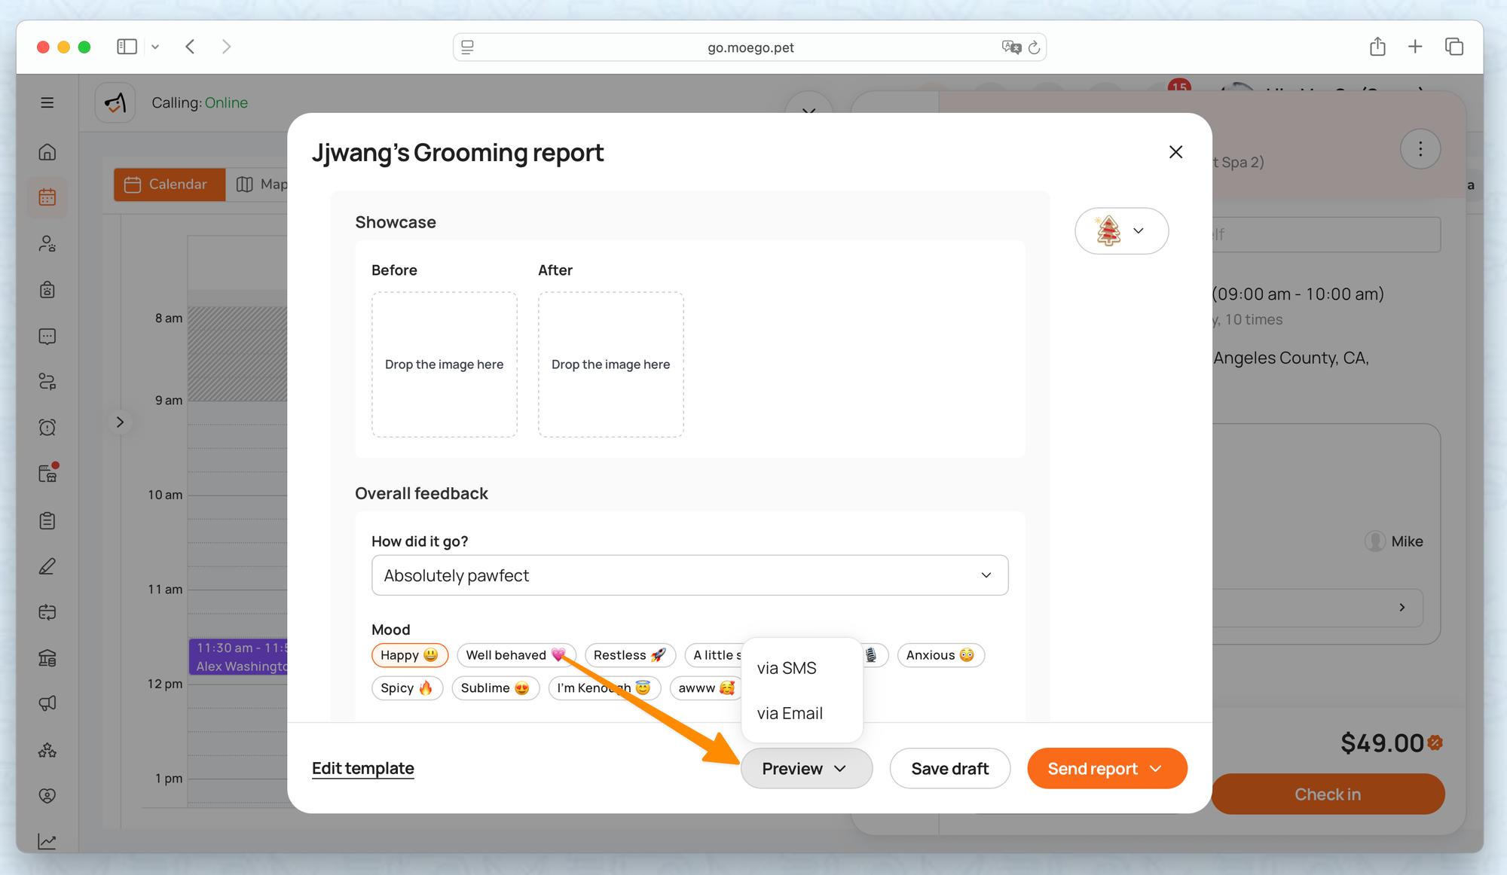This screenshot has width=1507, height=875.
Task: Click the messages chat icon in the sidebar
Action: click(47, 336)
